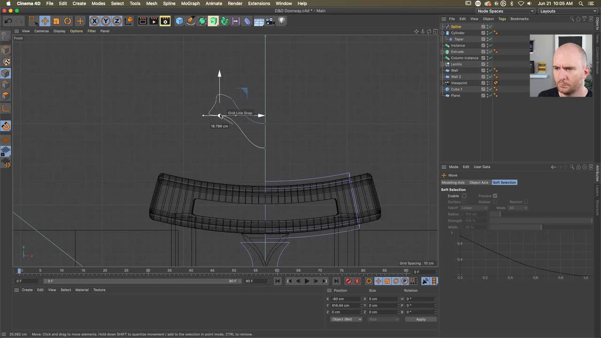Viewport: 601px width, 338px height.
Task: Open the Falloff Linear dropdown
Action: (x=474, y=208)
